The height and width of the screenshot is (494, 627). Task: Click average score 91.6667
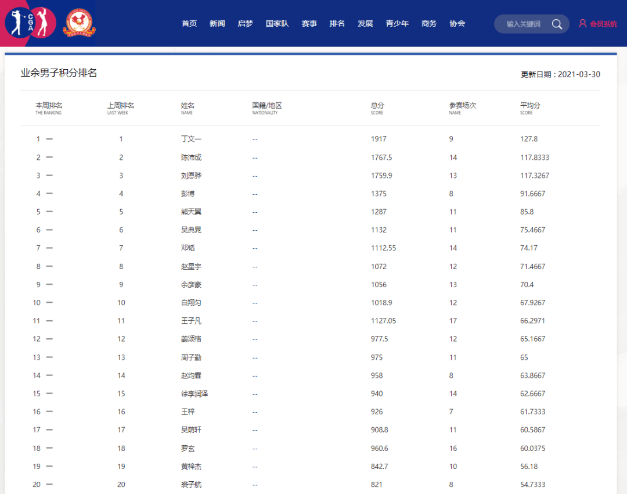point(532,194)
